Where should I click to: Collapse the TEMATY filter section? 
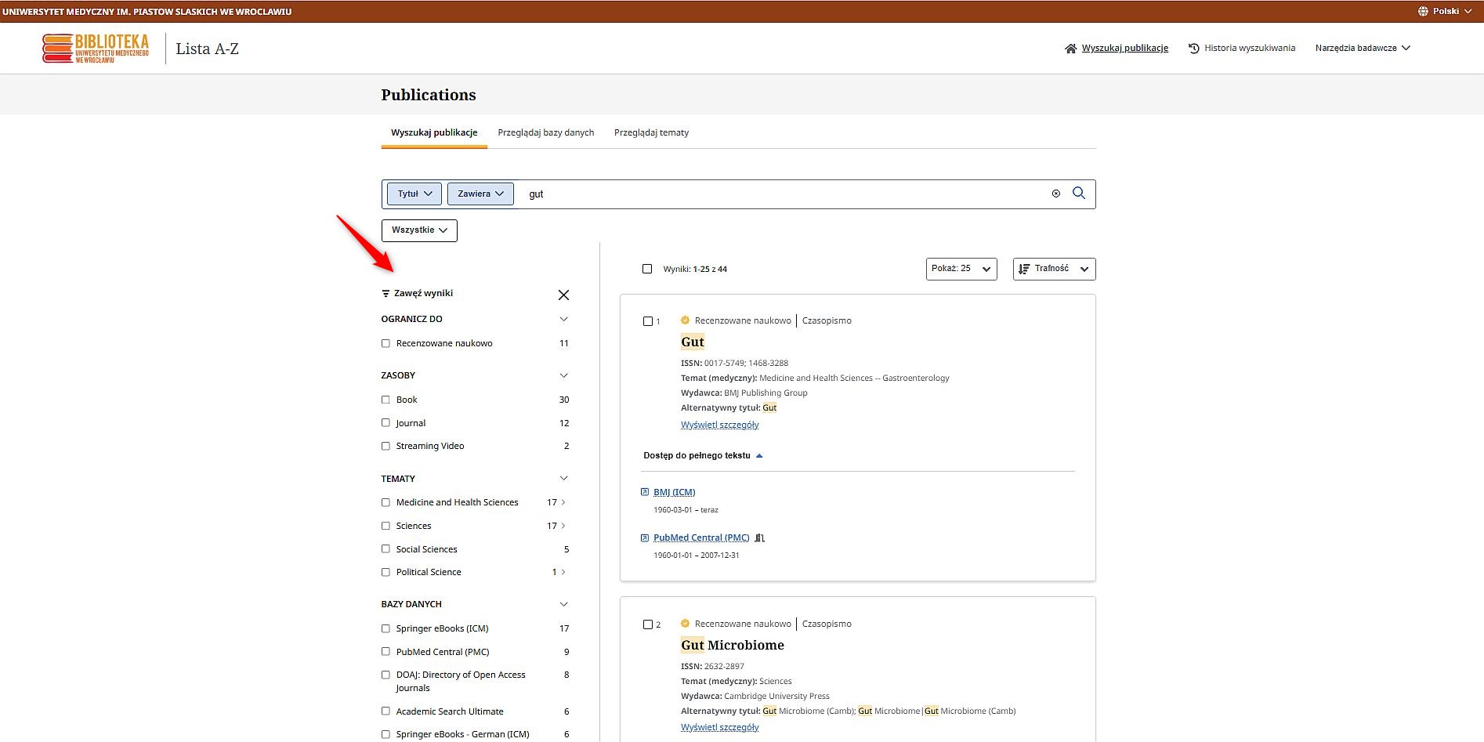pos(563,479)
